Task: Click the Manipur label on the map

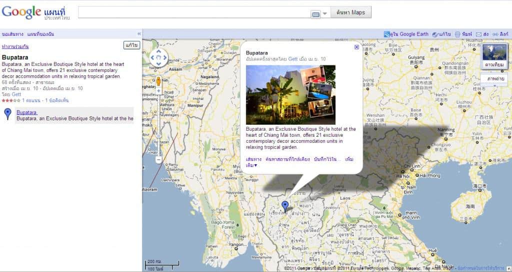Action: coord(195,105)
